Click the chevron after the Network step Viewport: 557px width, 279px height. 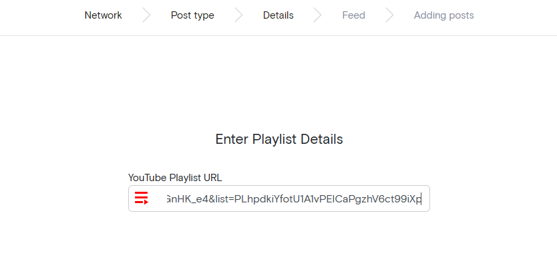pos(146,15)
